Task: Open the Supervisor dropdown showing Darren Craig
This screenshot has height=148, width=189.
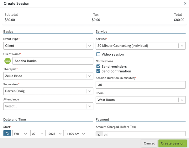Action: tap(48, 91)
